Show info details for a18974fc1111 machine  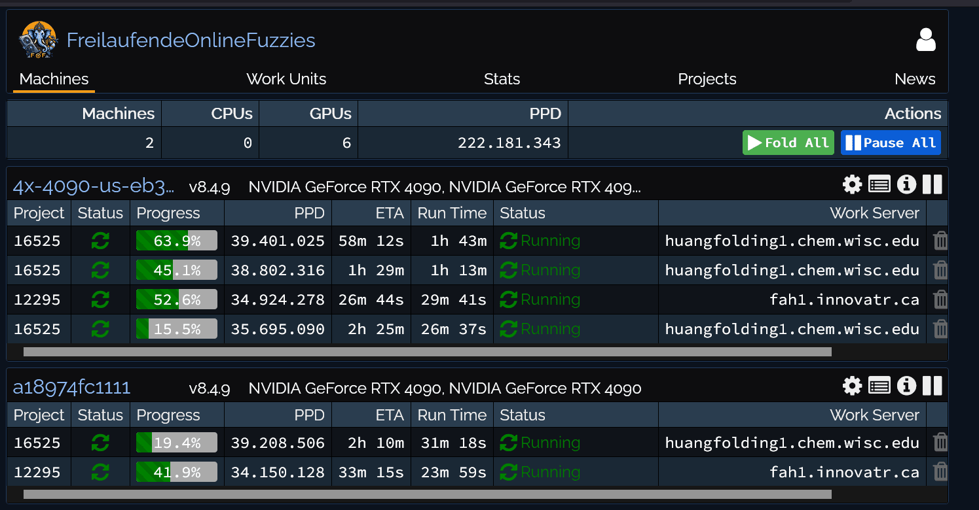[906, 386]
